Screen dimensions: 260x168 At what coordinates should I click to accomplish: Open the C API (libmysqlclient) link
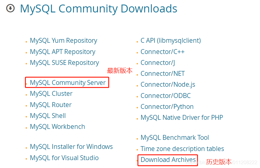(x=171, y=41)
